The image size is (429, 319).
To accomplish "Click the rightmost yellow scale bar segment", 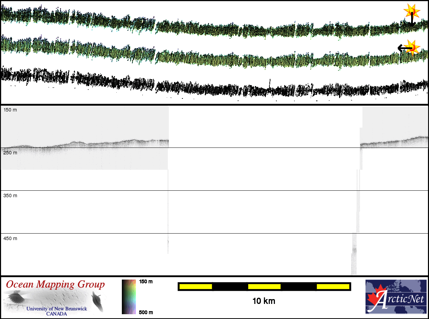I will tap(333, 286).
